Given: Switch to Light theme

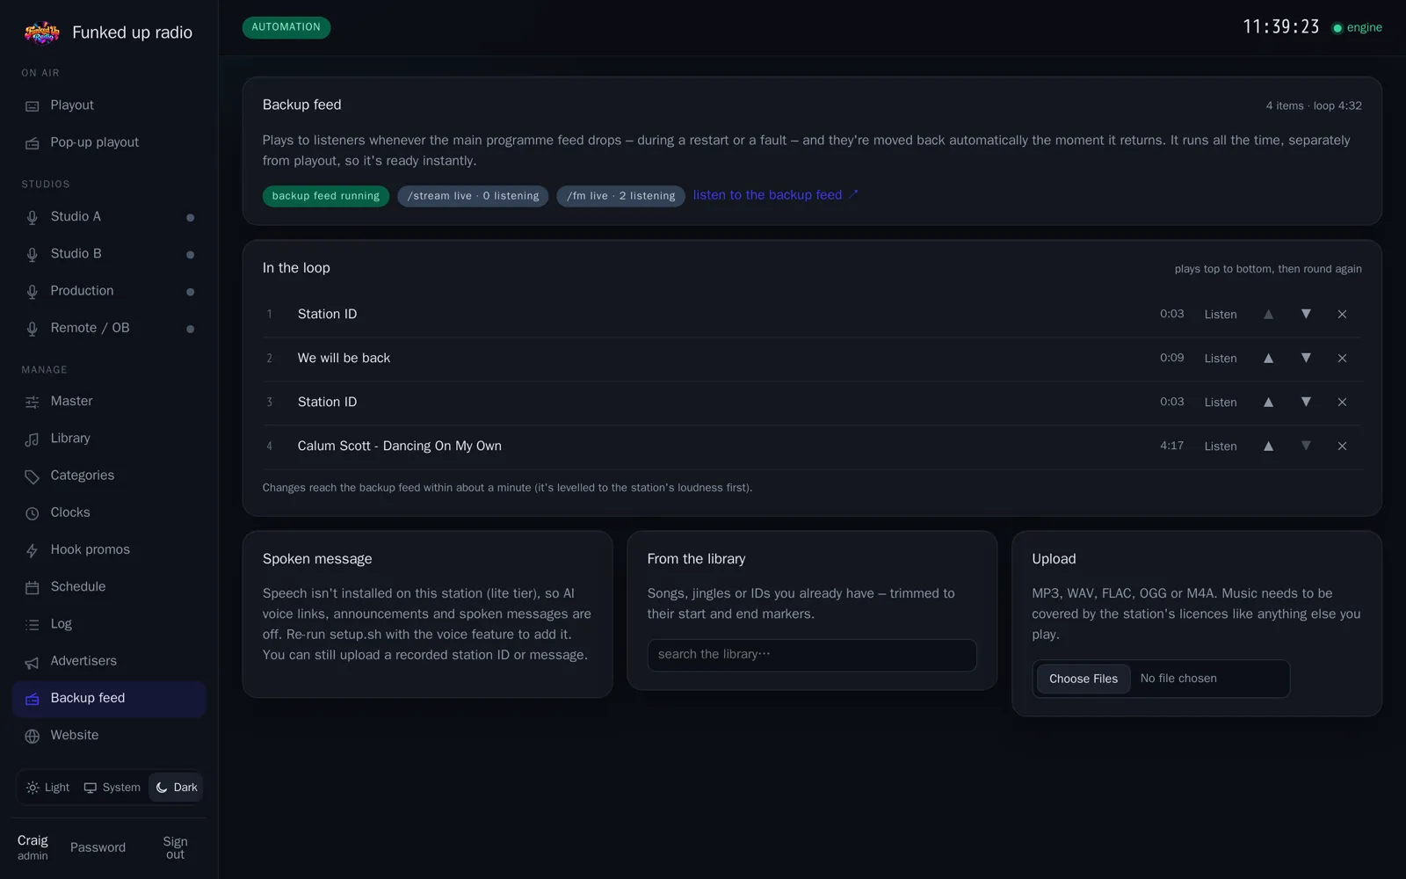Looking at the screenshot, I should click(47, 788).
